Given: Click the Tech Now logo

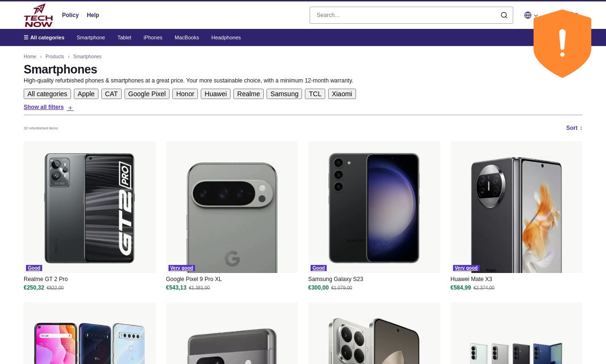Looking at the screenshot, I should click(x=38, y=15).
